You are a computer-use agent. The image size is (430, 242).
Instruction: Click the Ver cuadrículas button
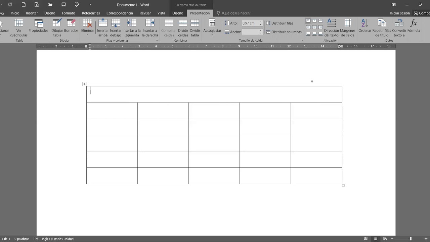coord(19,28)
